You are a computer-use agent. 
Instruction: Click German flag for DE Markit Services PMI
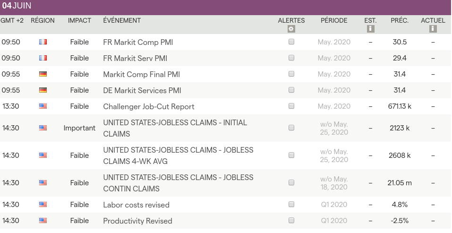click(x=43, y=90)
